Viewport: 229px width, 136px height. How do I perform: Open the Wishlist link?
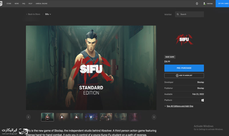click(x=168, y=15)
